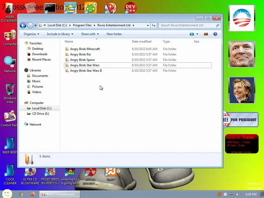
Task: Sort by the Type column header
Action: pyautogui.click(x=177, y=42)
